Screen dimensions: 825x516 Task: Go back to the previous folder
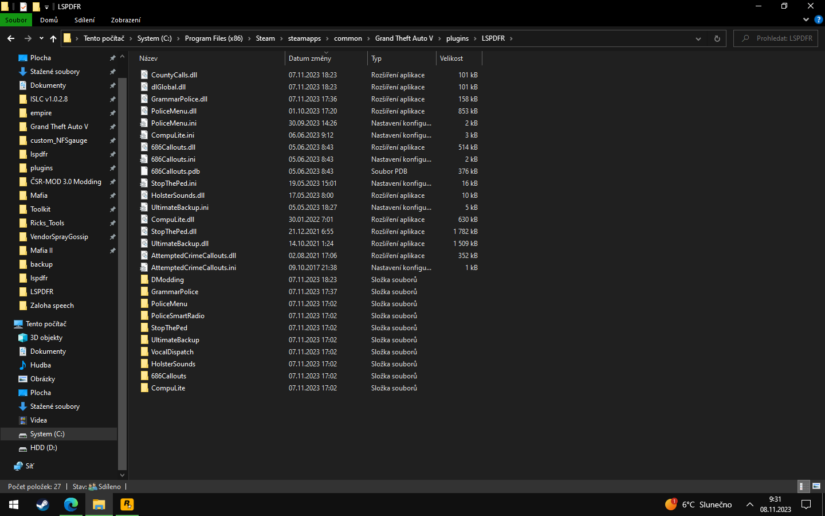pyautogui.click(x=11, y=38)
